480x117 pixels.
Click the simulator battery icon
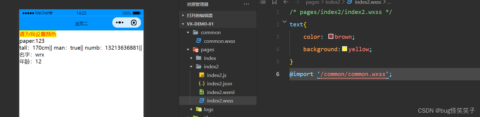pyautogui.click(x=137, y=13)
